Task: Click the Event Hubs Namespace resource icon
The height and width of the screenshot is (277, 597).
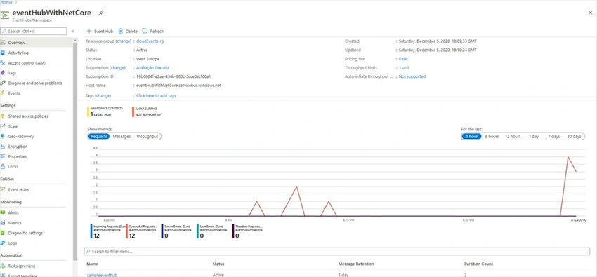Action: point(5,15)
